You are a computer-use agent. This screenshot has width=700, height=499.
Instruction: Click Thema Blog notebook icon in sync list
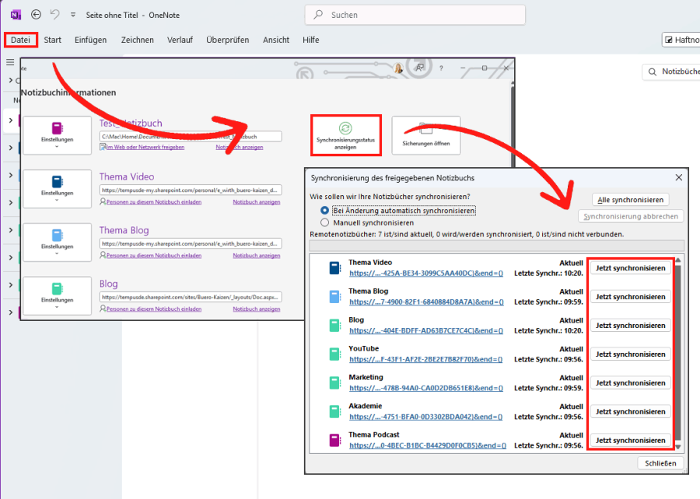(x=334, y=297)
